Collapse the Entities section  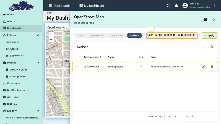pyautogui.click(x=38, y=35)
